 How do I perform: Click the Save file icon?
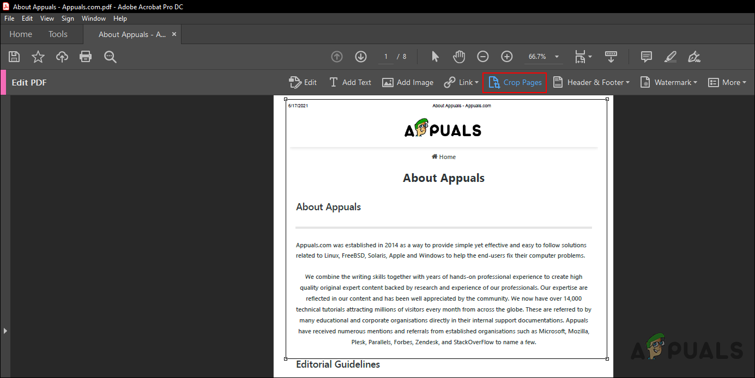click(15, 57)
